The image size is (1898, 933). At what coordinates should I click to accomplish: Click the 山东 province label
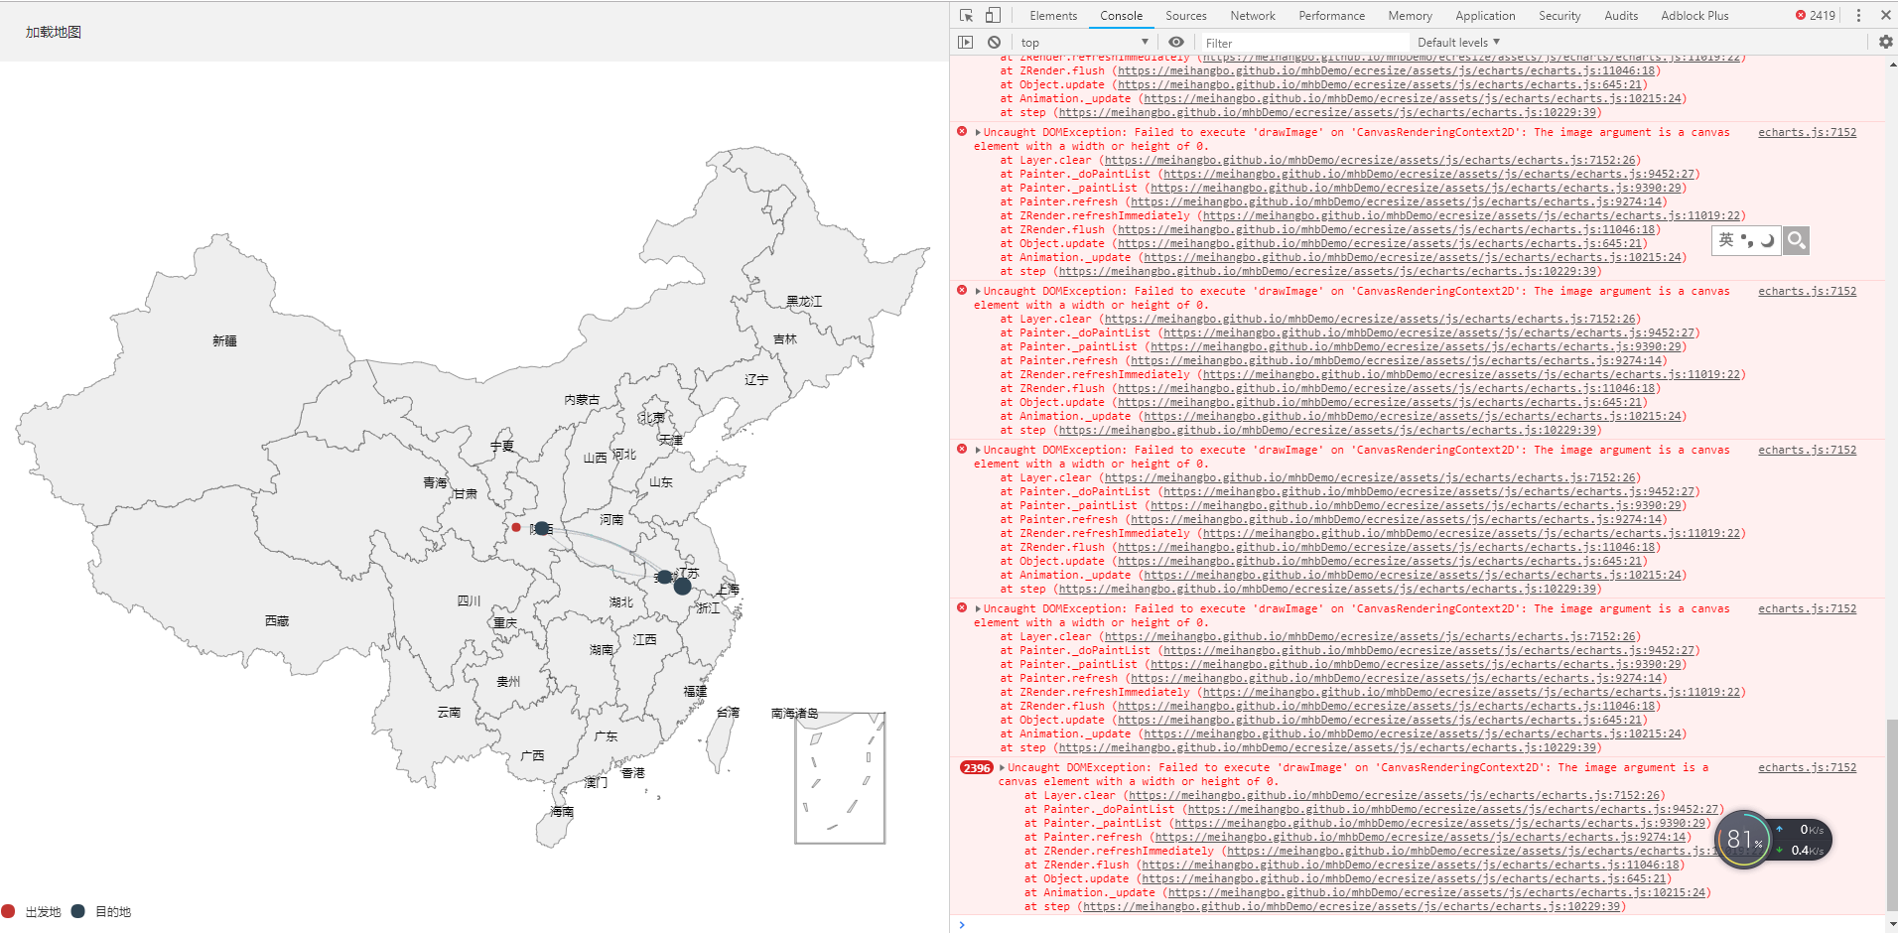660,482
